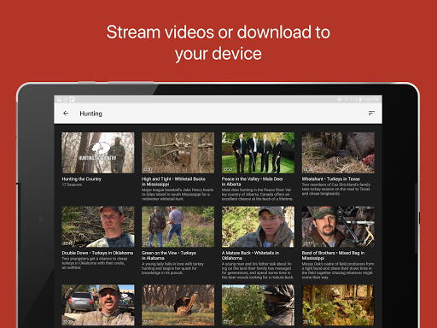Screen dimensions: 437x328
Task: Click Whatahunt Turkeys in Texas title
Action: [331, 179]
